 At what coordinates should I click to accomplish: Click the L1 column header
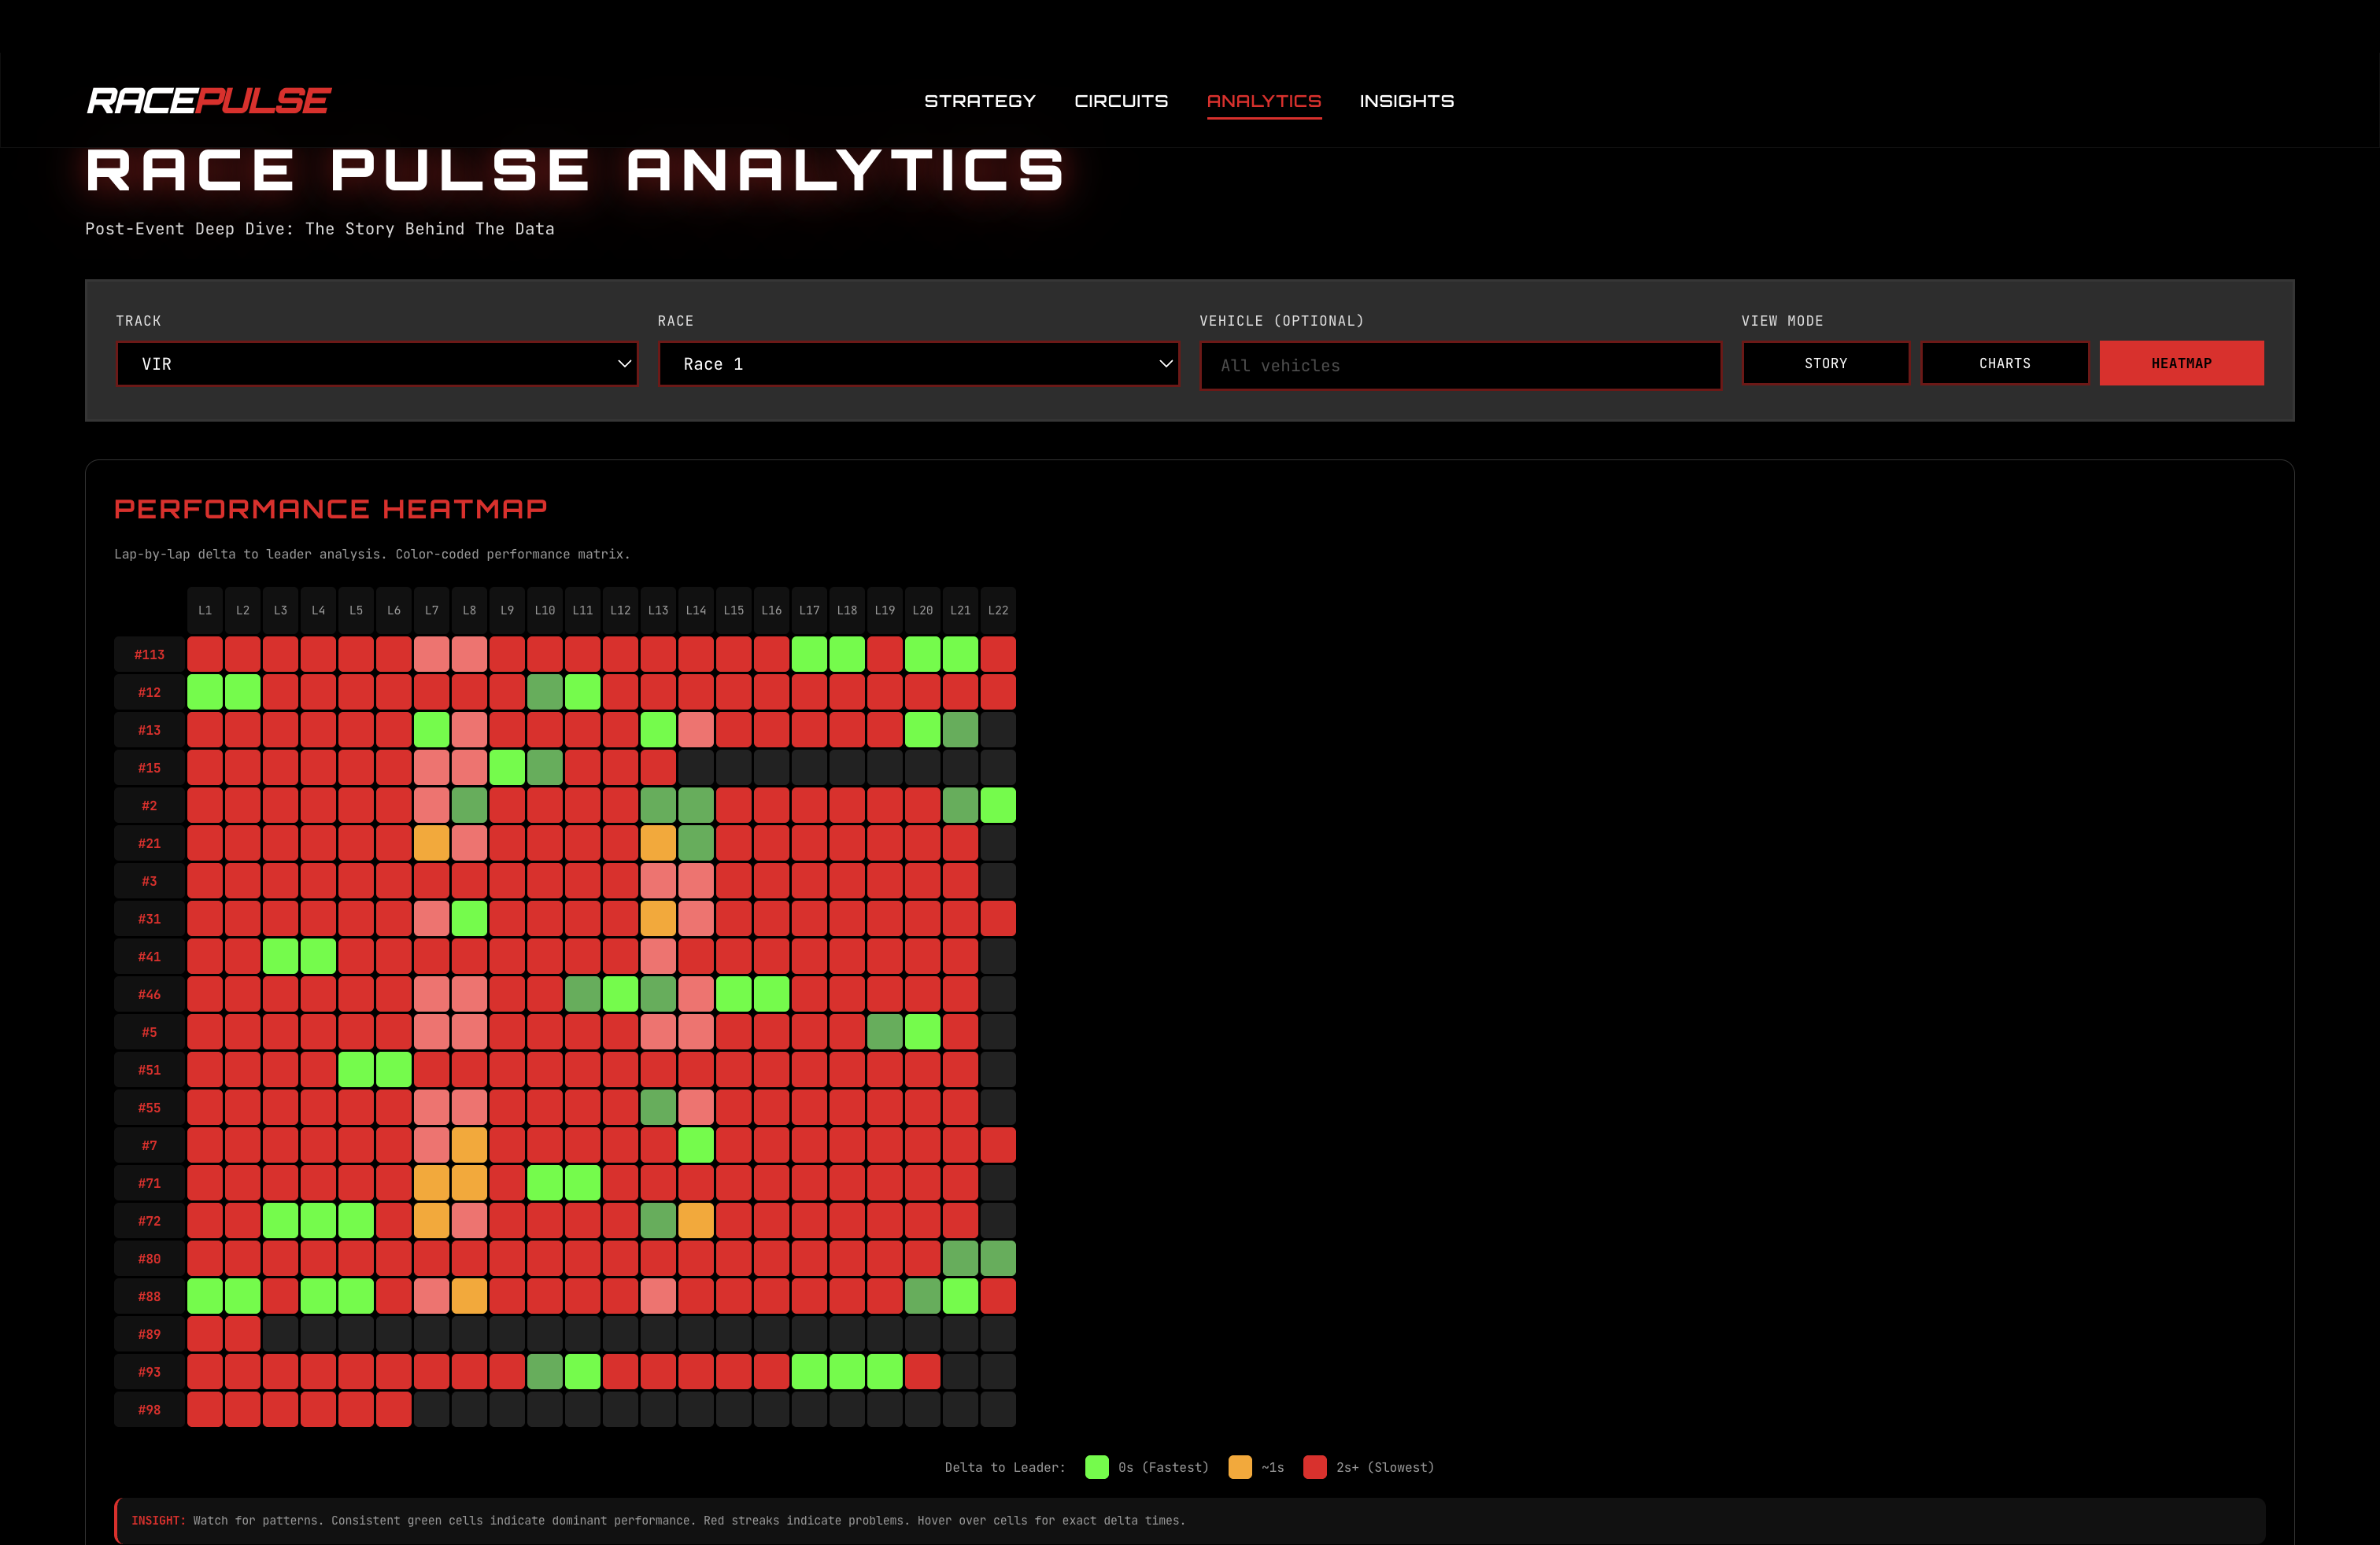pos(205,610)
